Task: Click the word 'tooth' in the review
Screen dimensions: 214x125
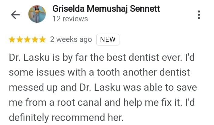Action: [109, 73]
